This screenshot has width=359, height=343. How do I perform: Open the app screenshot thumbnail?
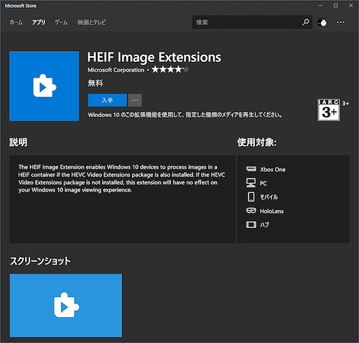click(x=66, y=306)
